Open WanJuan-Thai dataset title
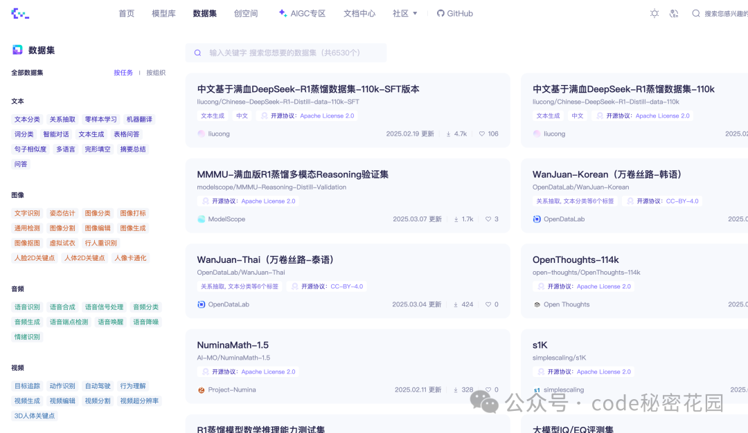The height and width of the screenshot is (433, 748). (265, 259)
